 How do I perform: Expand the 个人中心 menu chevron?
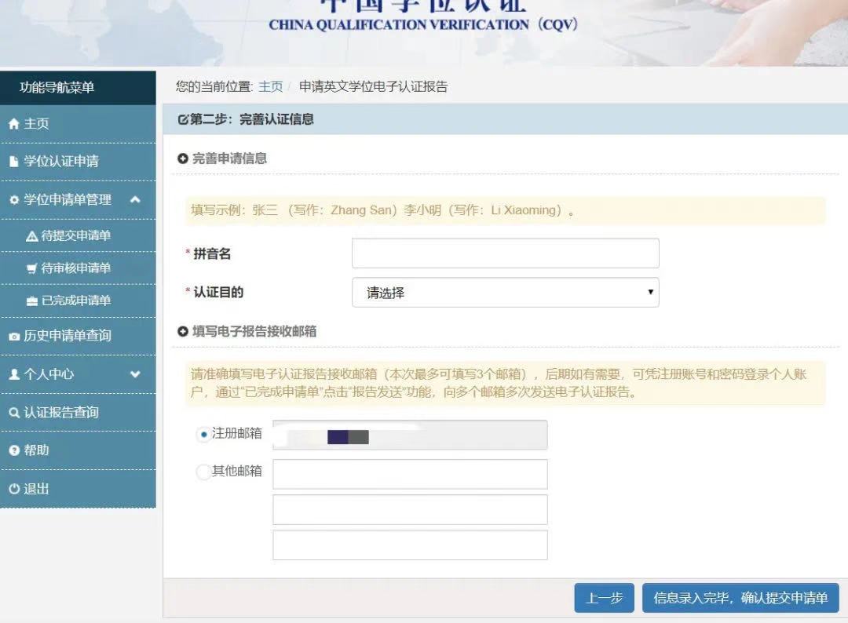pyautogui.click(x=135, y=374)
